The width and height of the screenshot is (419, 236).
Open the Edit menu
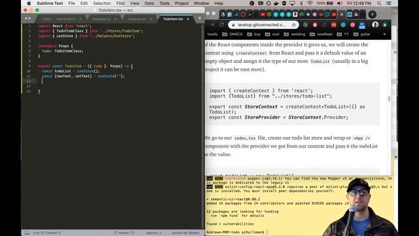coord(84,3)
